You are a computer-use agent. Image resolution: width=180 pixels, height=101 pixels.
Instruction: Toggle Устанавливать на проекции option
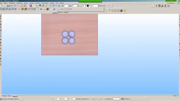point(97,99)
